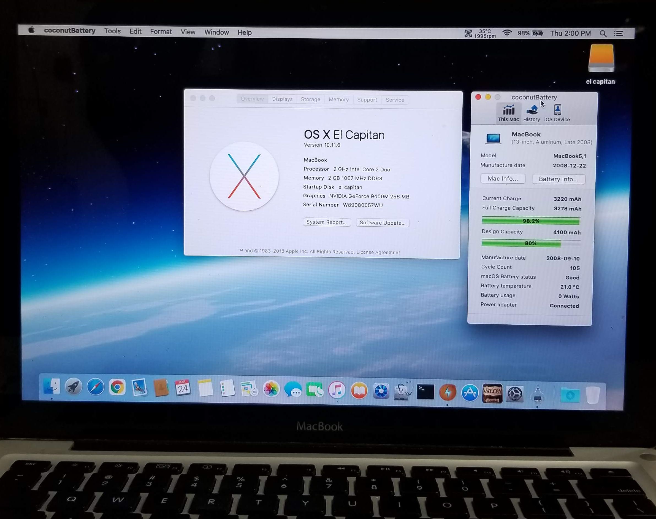Click the Mac Info... button

click(503, 178)
